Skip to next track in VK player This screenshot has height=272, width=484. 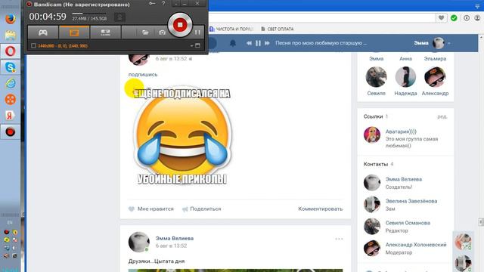[x=267, y=43]
